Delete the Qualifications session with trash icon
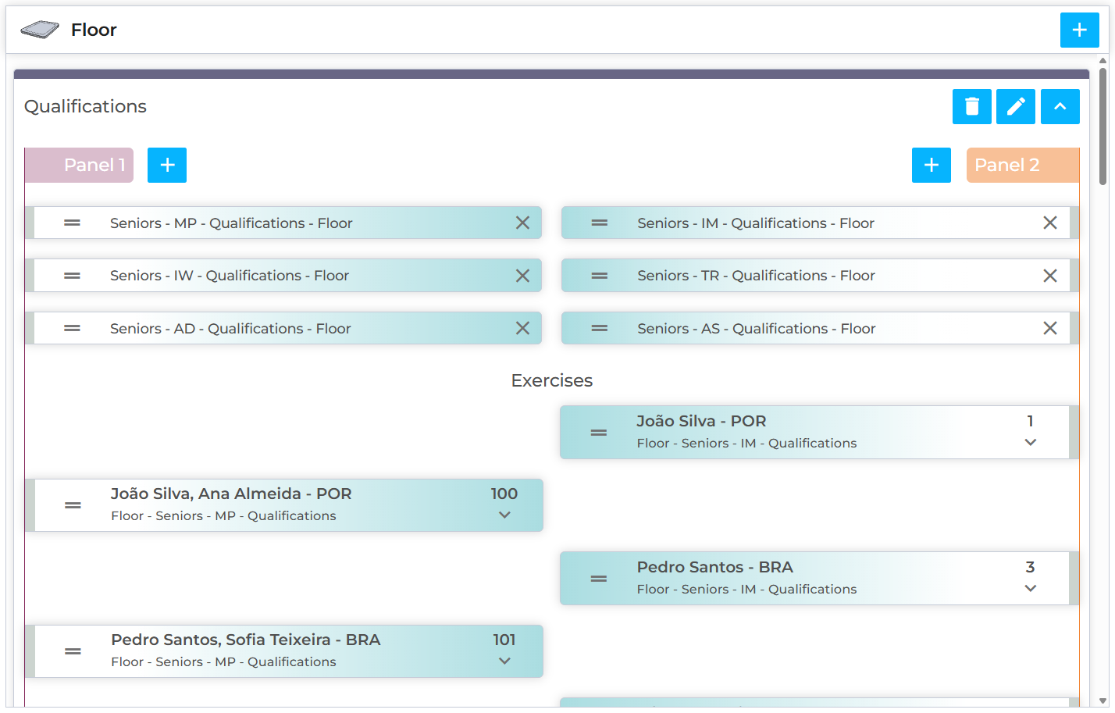Image resolution: width=1115 pixels, height=713 pixels. coord(972,106)
